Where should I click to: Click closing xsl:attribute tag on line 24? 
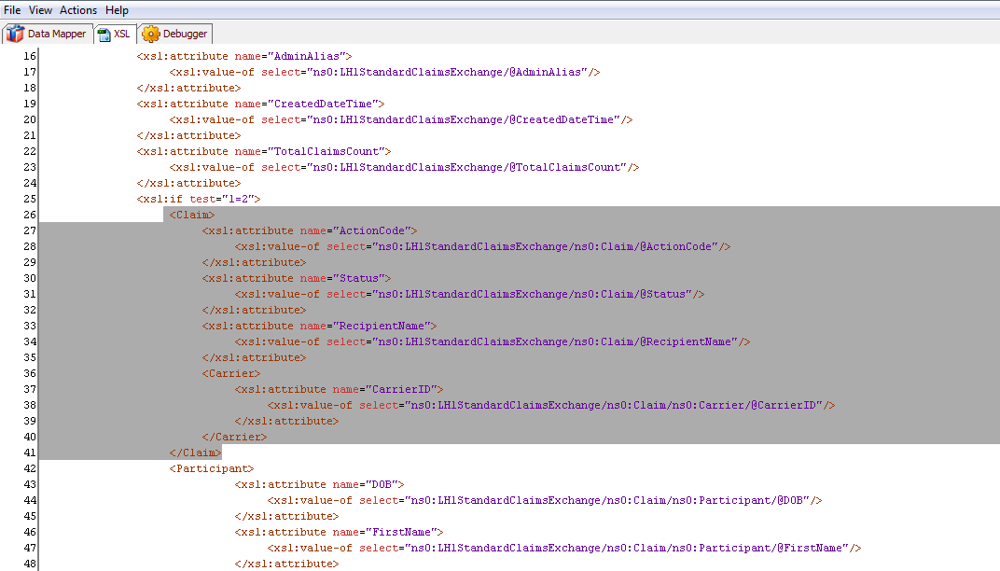(188, 184)
